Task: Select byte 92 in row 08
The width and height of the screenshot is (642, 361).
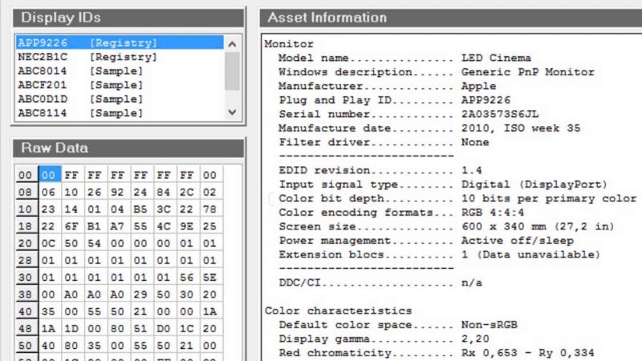Action: [117, 192]
